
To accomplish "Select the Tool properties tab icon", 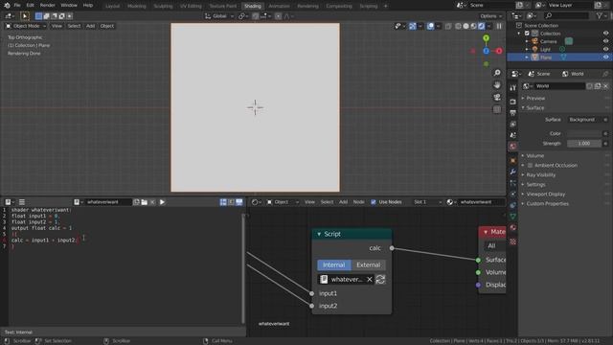I will pyautogui.click(x=513, y=88).
